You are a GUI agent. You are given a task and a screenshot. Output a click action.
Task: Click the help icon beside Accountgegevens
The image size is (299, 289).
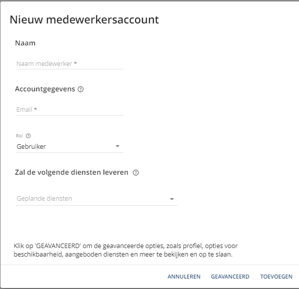coord(80,89)
